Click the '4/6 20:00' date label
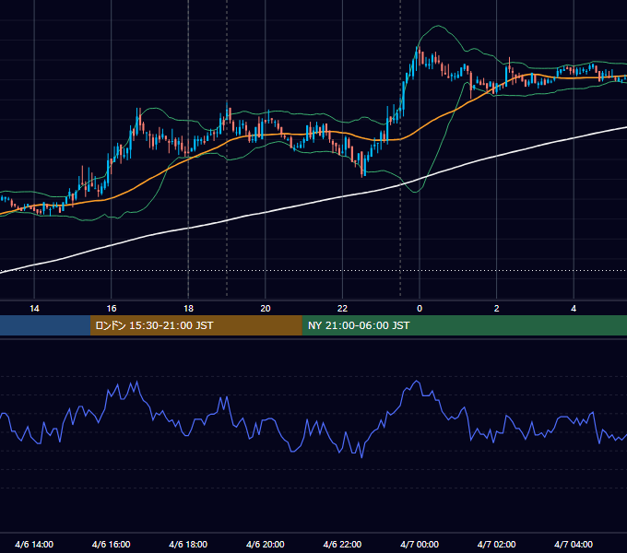This screenshot has width=627, height=553. [x=266, y=544]
